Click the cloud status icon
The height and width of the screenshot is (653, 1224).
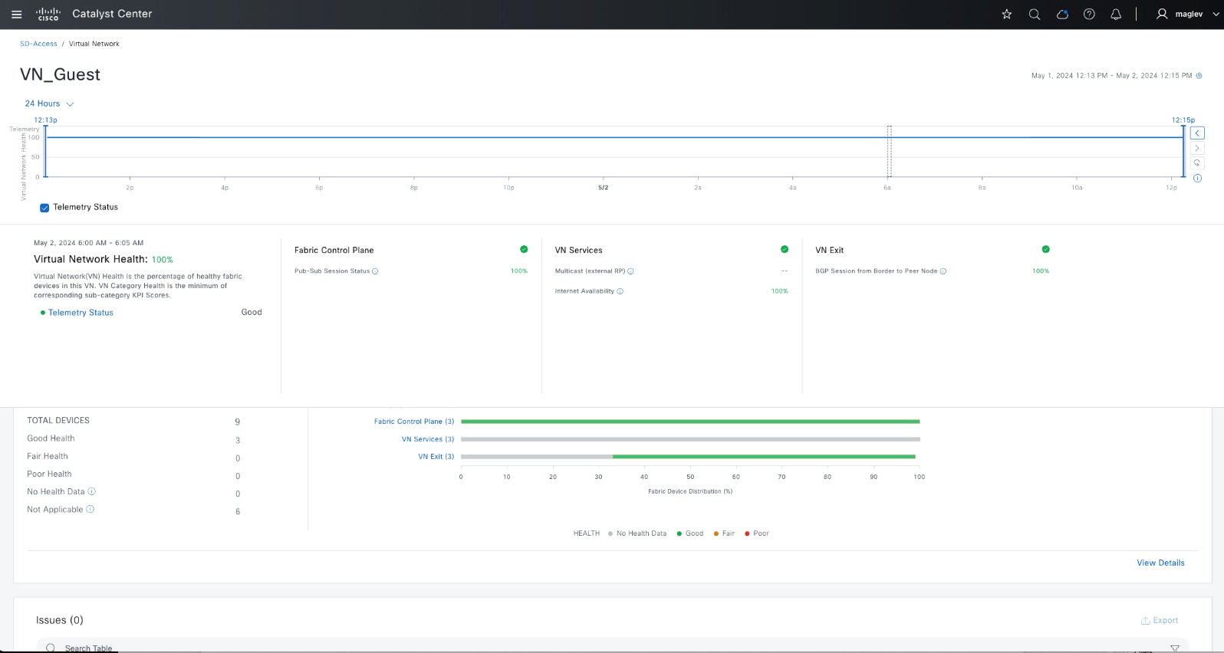(x=1062, y=14)
